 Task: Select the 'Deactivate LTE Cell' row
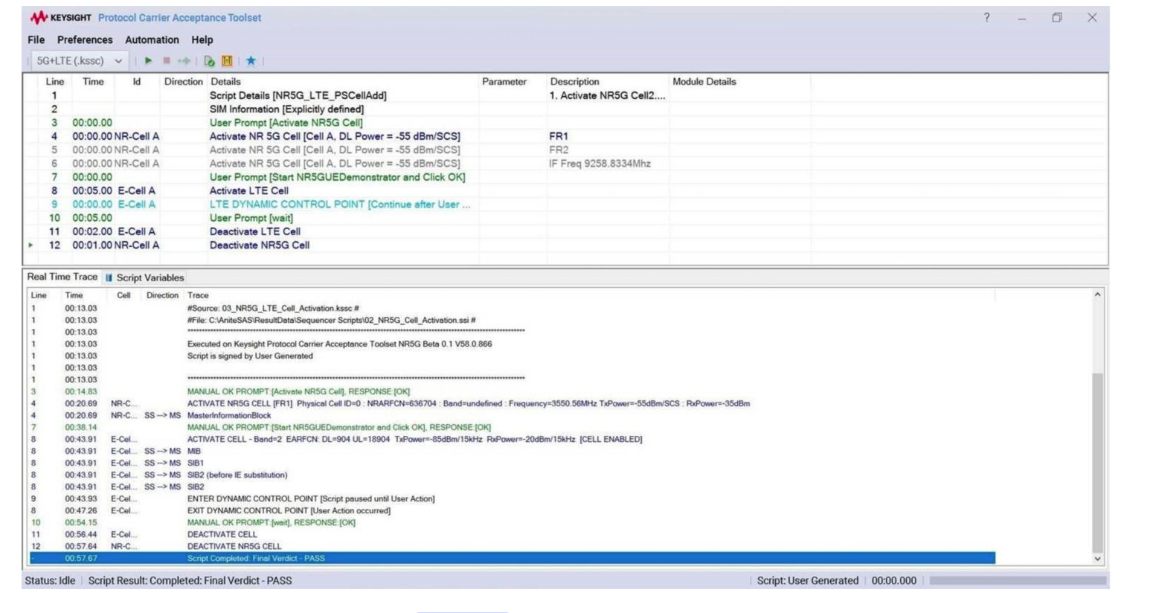click(x=255, y=231)
